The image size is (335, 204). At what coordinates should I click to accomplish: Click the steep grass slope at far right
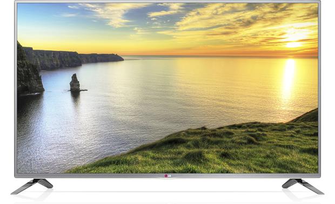[307, 116]
